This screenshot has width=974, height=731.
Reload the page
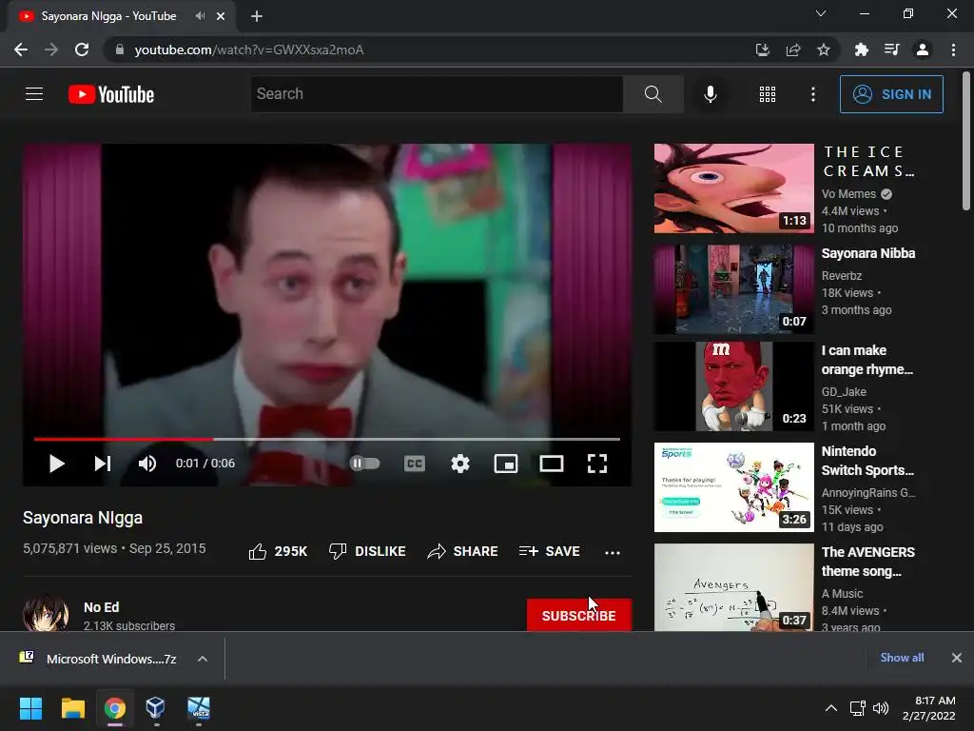tap(82, 49)
